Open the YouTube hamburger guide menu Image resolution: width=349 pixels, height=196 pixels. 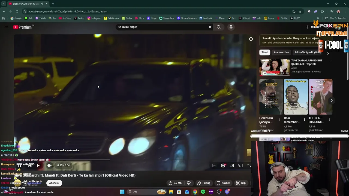[7, 27]
